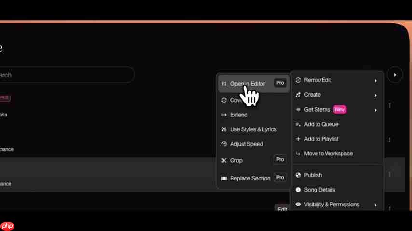
Task: Click the Adjust Speed clock icon
Action: pos(224,144)
